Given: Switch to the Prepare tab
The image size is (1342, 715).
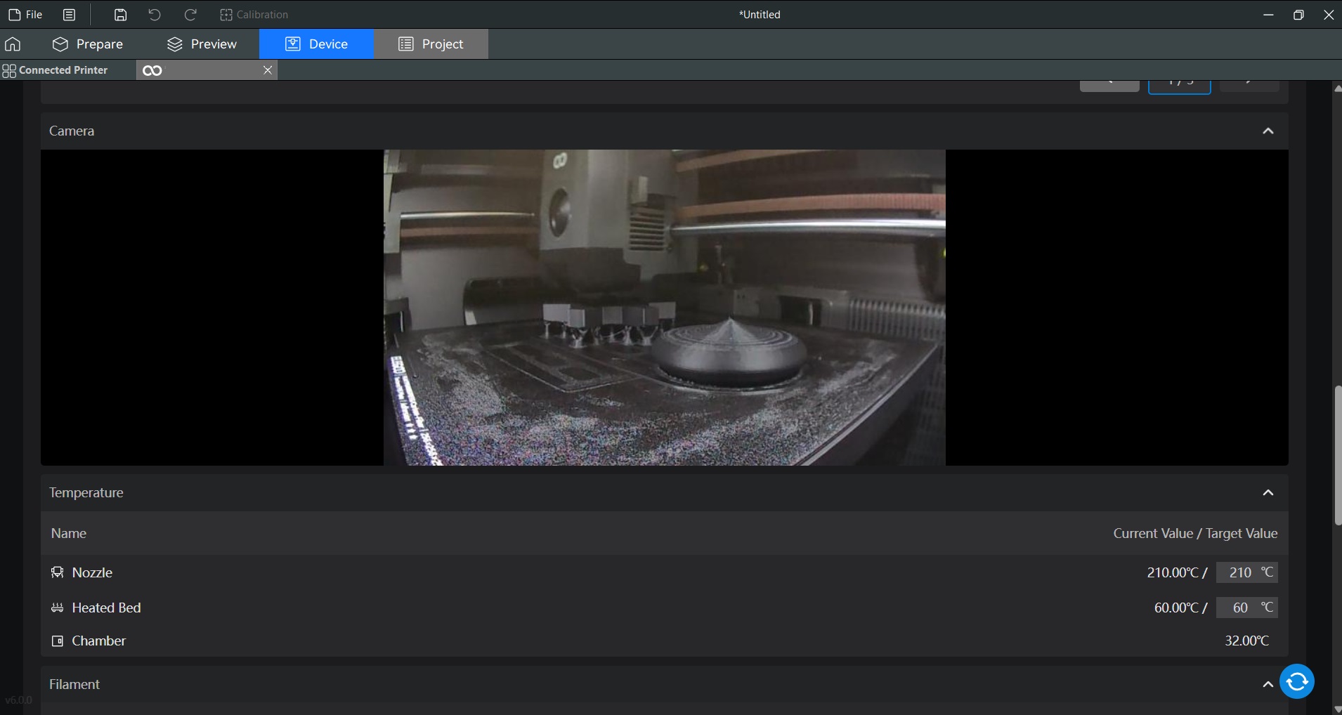Looking at the screenshot, I should click(x=88, y=44).
